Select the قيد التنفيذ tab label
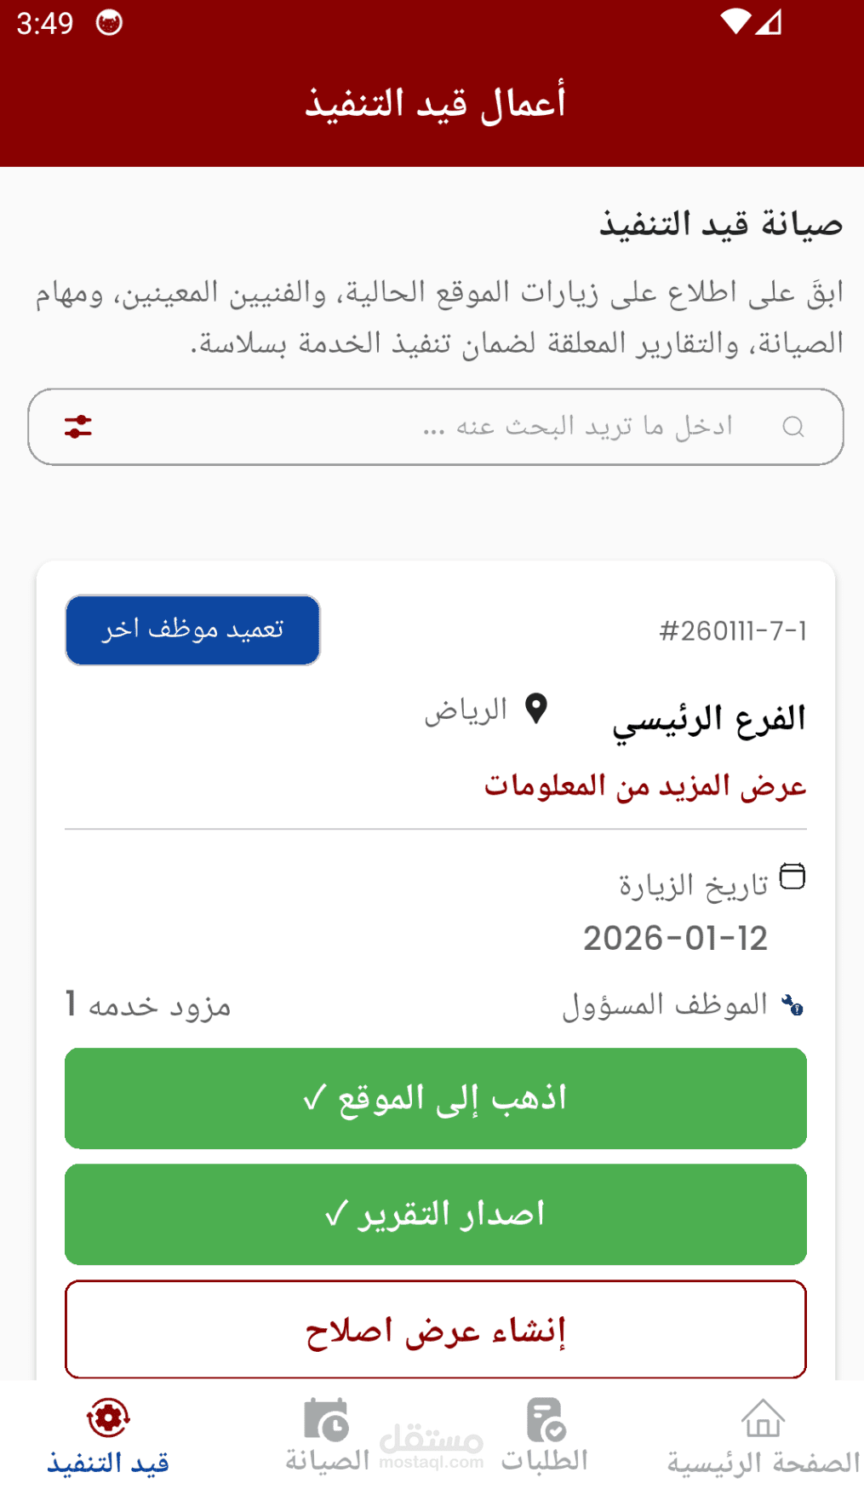 pyautogui.click(x=108, y=1463)
